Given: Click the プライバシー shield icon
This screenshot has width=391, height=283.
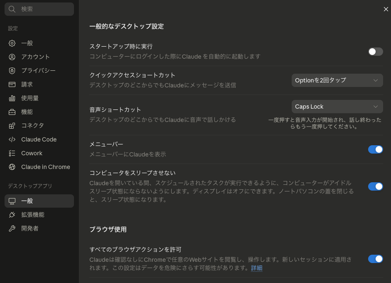Looking at the screenshot, I should point(12,71).
